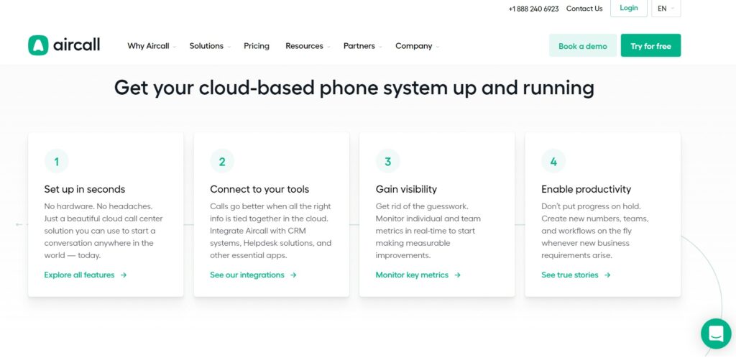Click arrow beside Explore all features
736x358 pixels.
124,275
